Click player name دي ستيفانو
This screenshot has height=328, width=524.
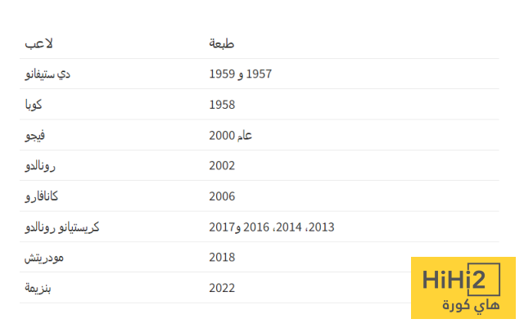(x=47, y=74)
